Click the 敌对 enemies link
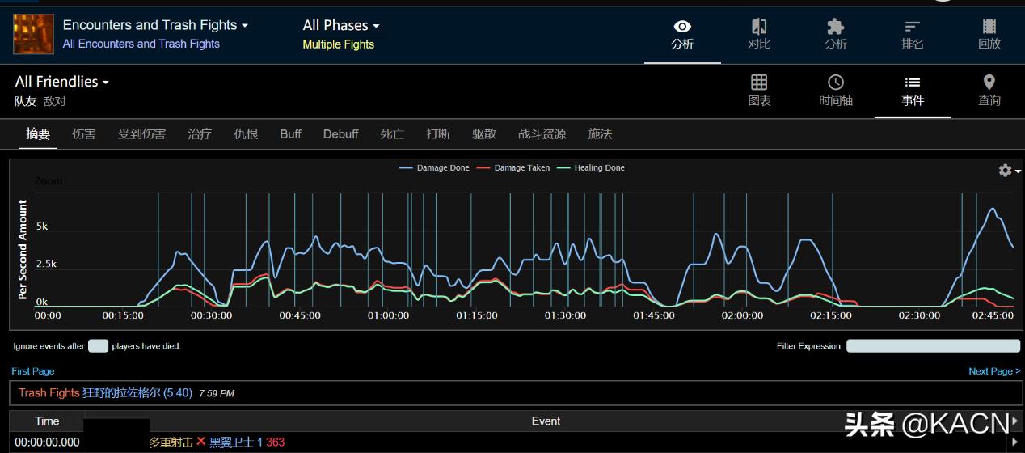 point(54,101)
